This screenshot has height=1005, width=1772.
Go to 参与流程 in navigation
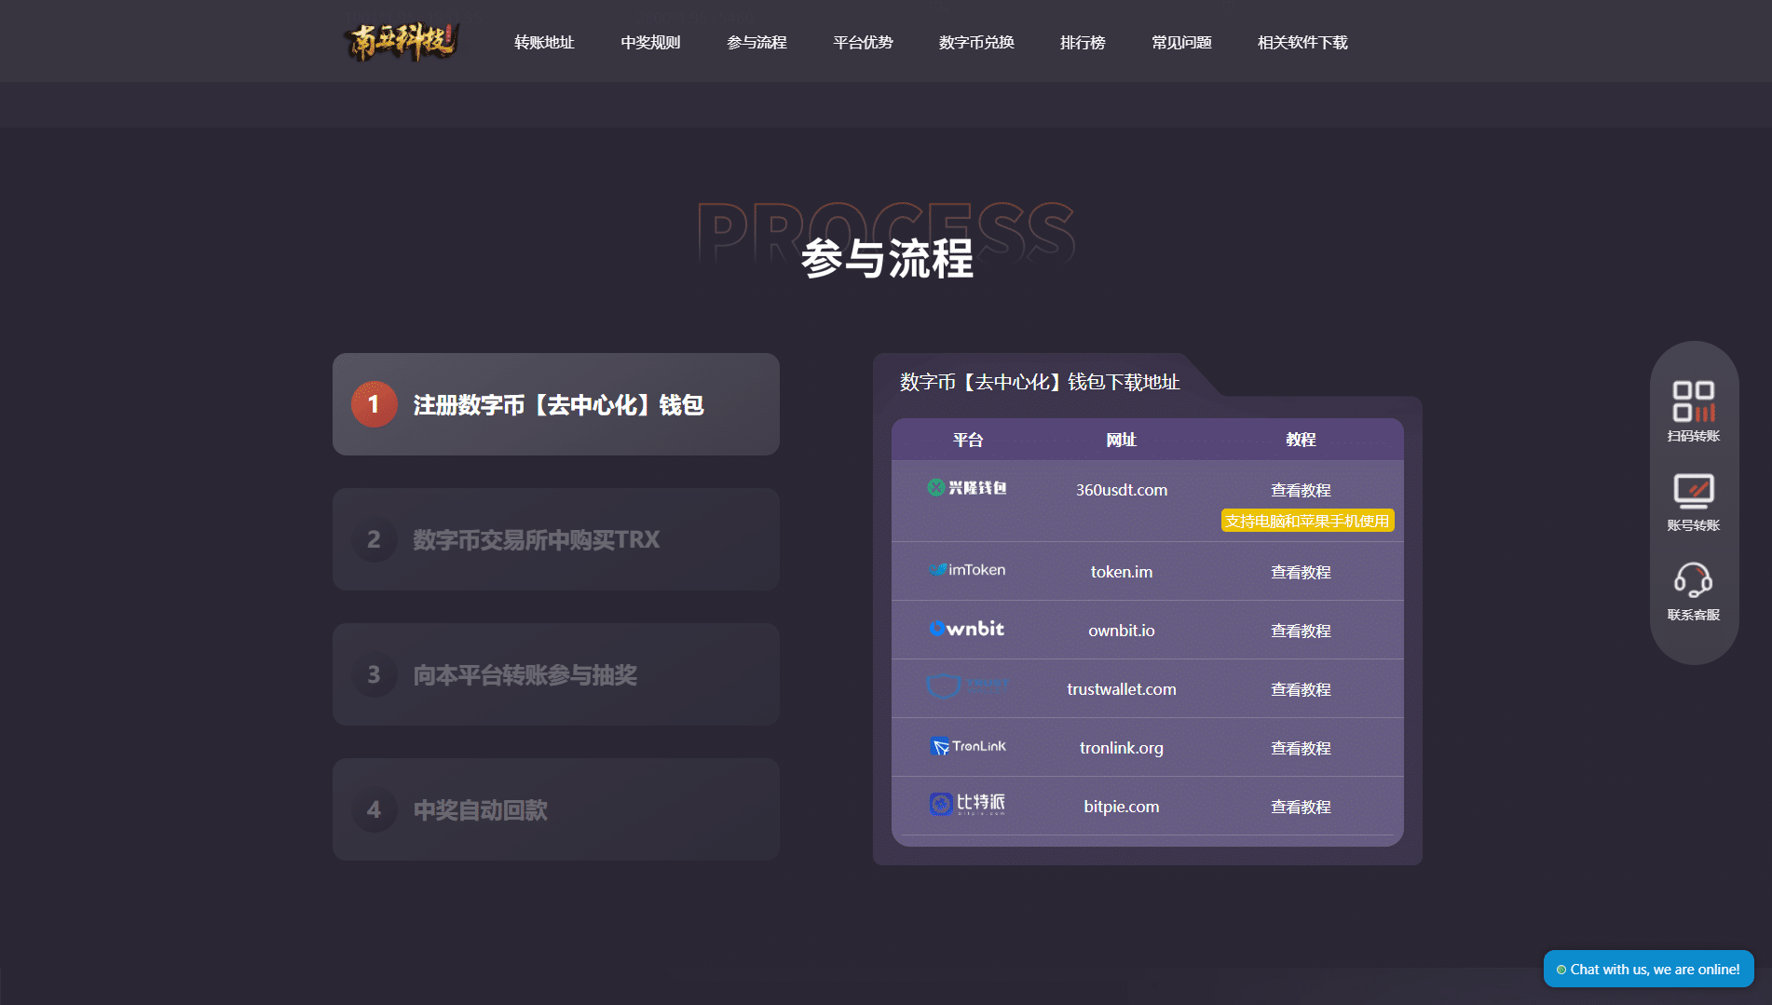(757, 43)
